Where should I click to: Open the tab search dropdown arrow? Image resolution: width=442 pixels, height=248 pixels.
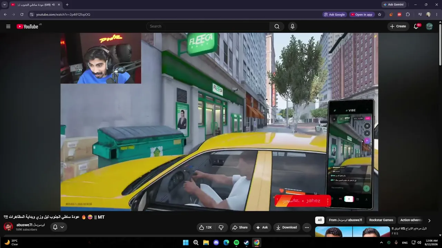(4, 5)
